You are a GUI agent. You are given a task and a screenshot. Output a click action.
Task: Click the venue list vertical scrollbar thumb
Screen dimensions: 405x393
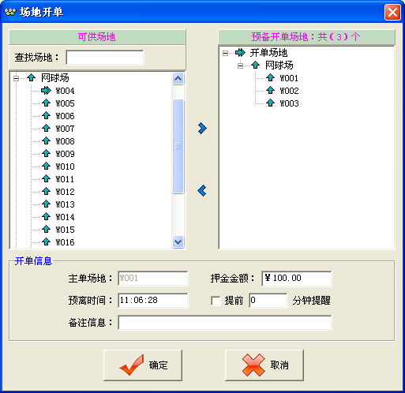point(178,146)
